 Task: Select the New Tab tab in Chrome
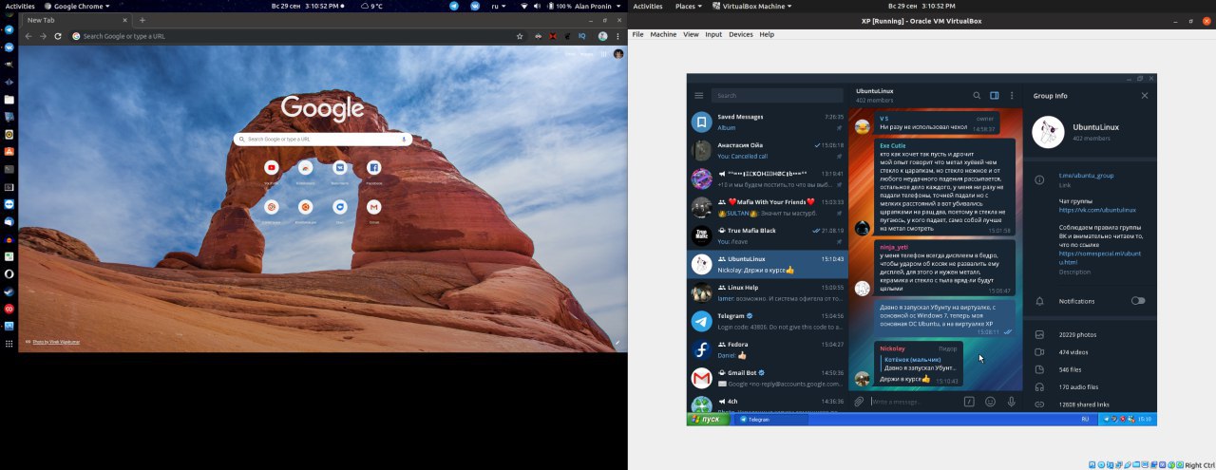[x=76, y=20]
